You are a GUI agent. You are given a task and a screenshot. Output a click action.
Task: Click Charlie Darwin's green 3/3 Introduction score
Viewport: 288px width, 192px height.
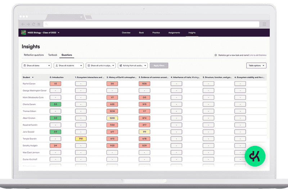pyautogui.click(x=55, y=104)
